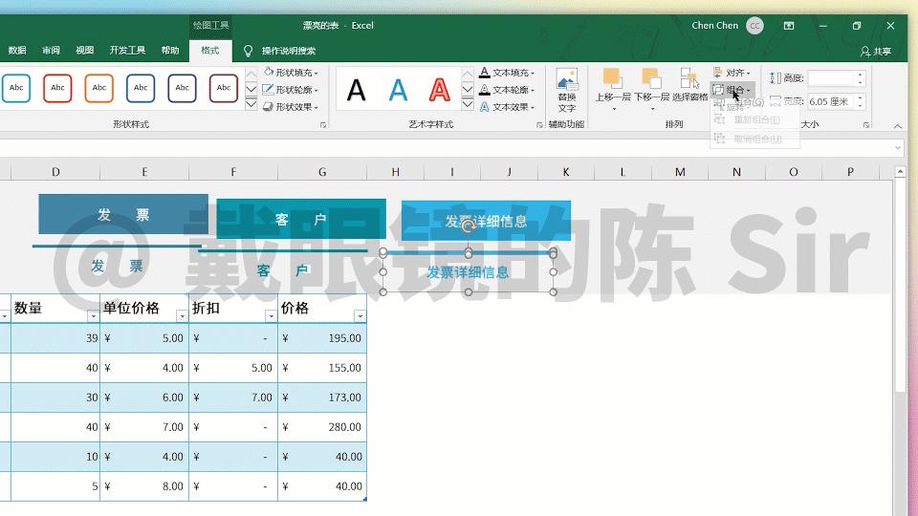918x516 pixels.
Task: Click the rotation handle on selected shape
Action: (x=468, y=226)
